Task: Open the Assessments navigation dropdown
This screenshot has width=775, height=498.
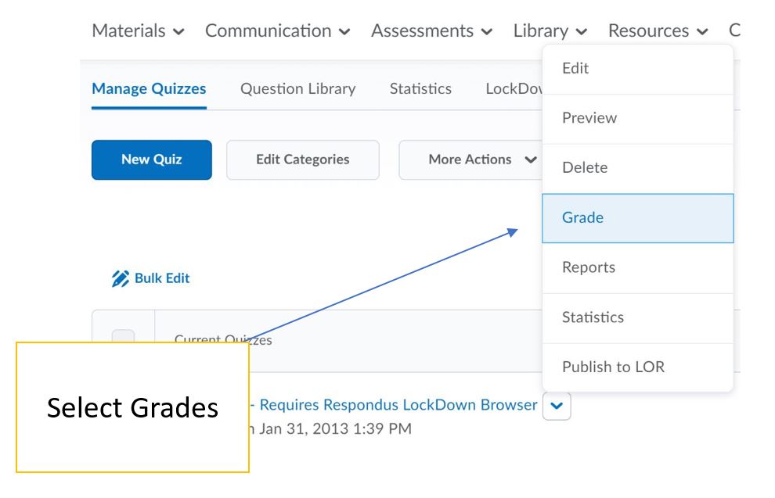Action: pos(432,31)
